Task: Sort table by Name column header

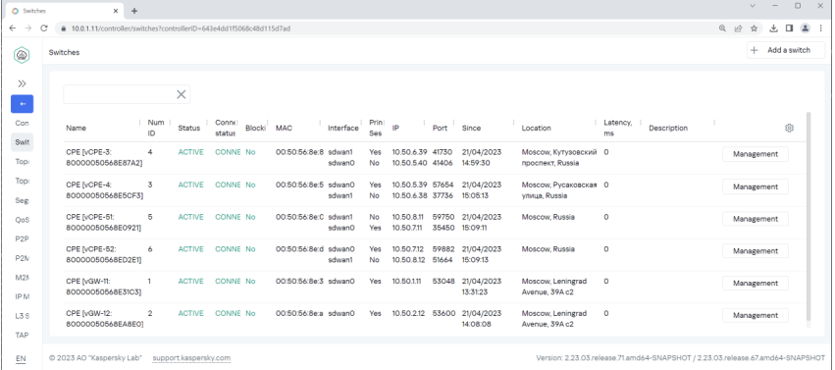Action: 77,128
